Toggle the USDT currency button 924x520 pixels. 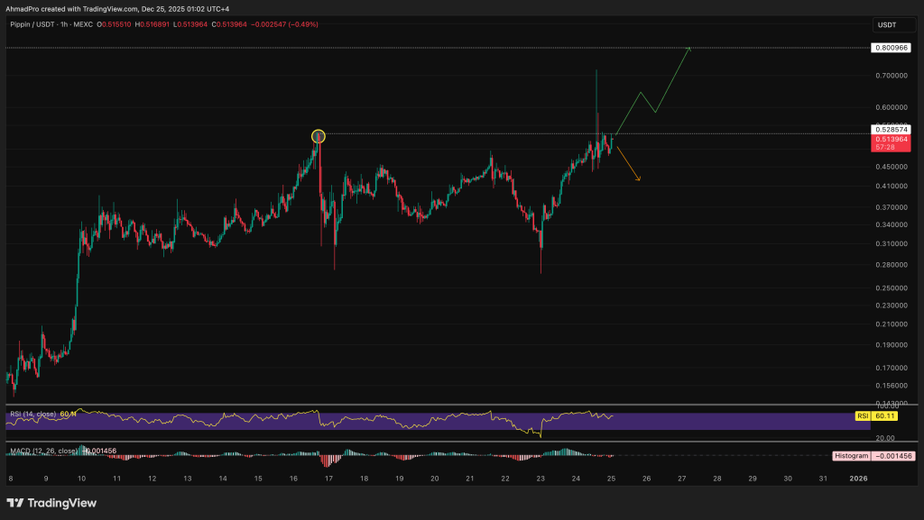coord(892,24)
